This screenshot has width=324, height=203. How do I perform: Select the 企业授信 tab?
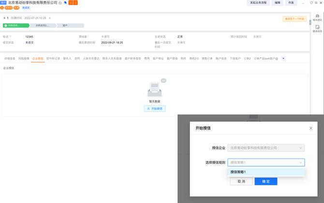click(x=38, y=58)
